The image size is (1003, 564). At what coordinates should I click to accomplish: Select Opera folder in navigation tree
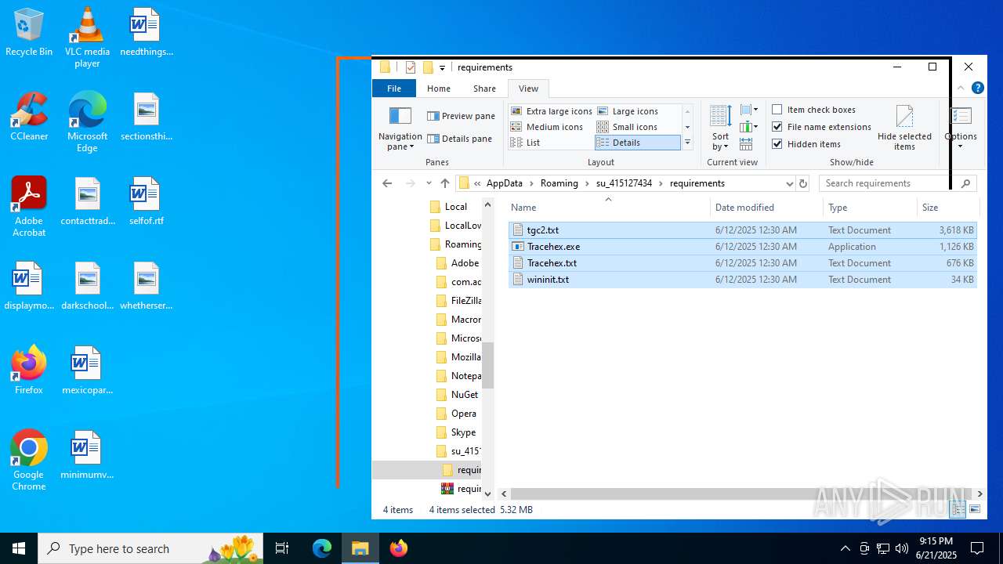(463, 414)
